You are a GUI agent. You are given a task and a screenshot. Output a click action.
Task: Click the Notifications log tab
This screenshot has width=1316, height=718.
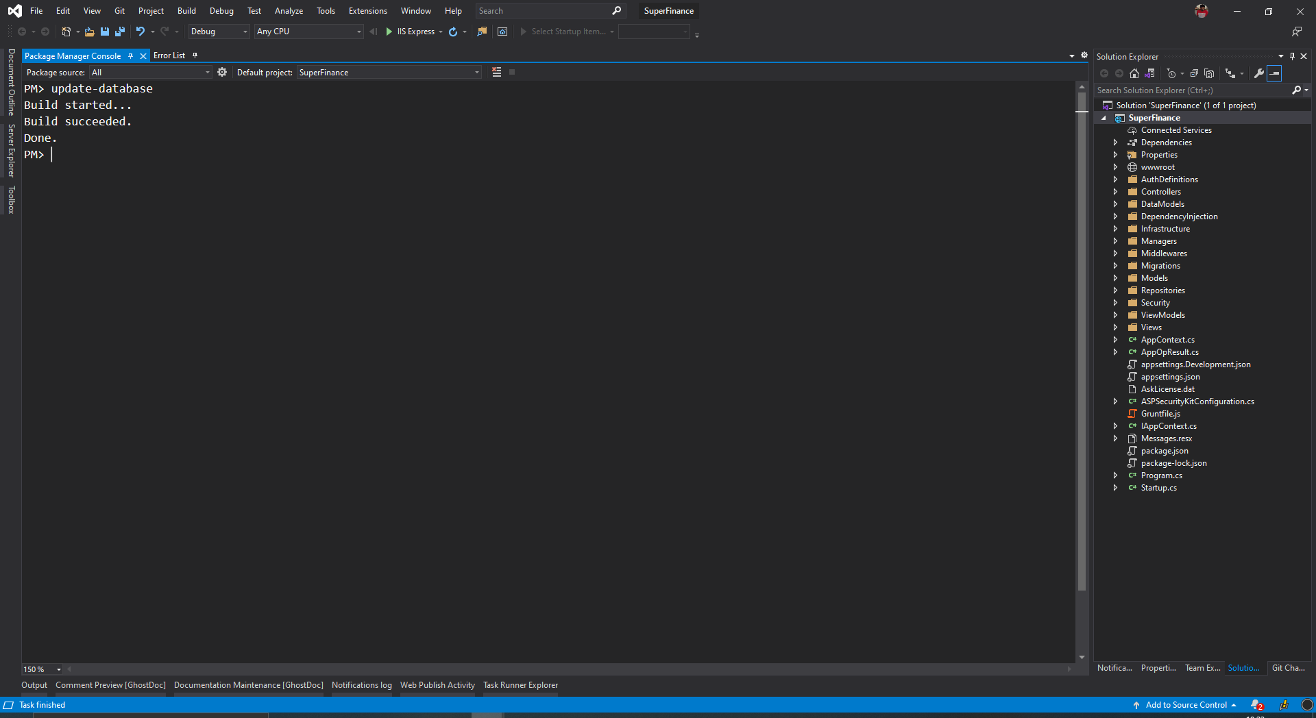point(361,685)
